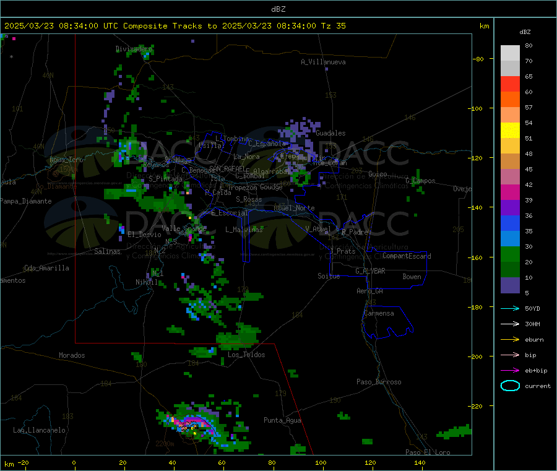Click the Paso_Barroso place label

tap(379, 382)
